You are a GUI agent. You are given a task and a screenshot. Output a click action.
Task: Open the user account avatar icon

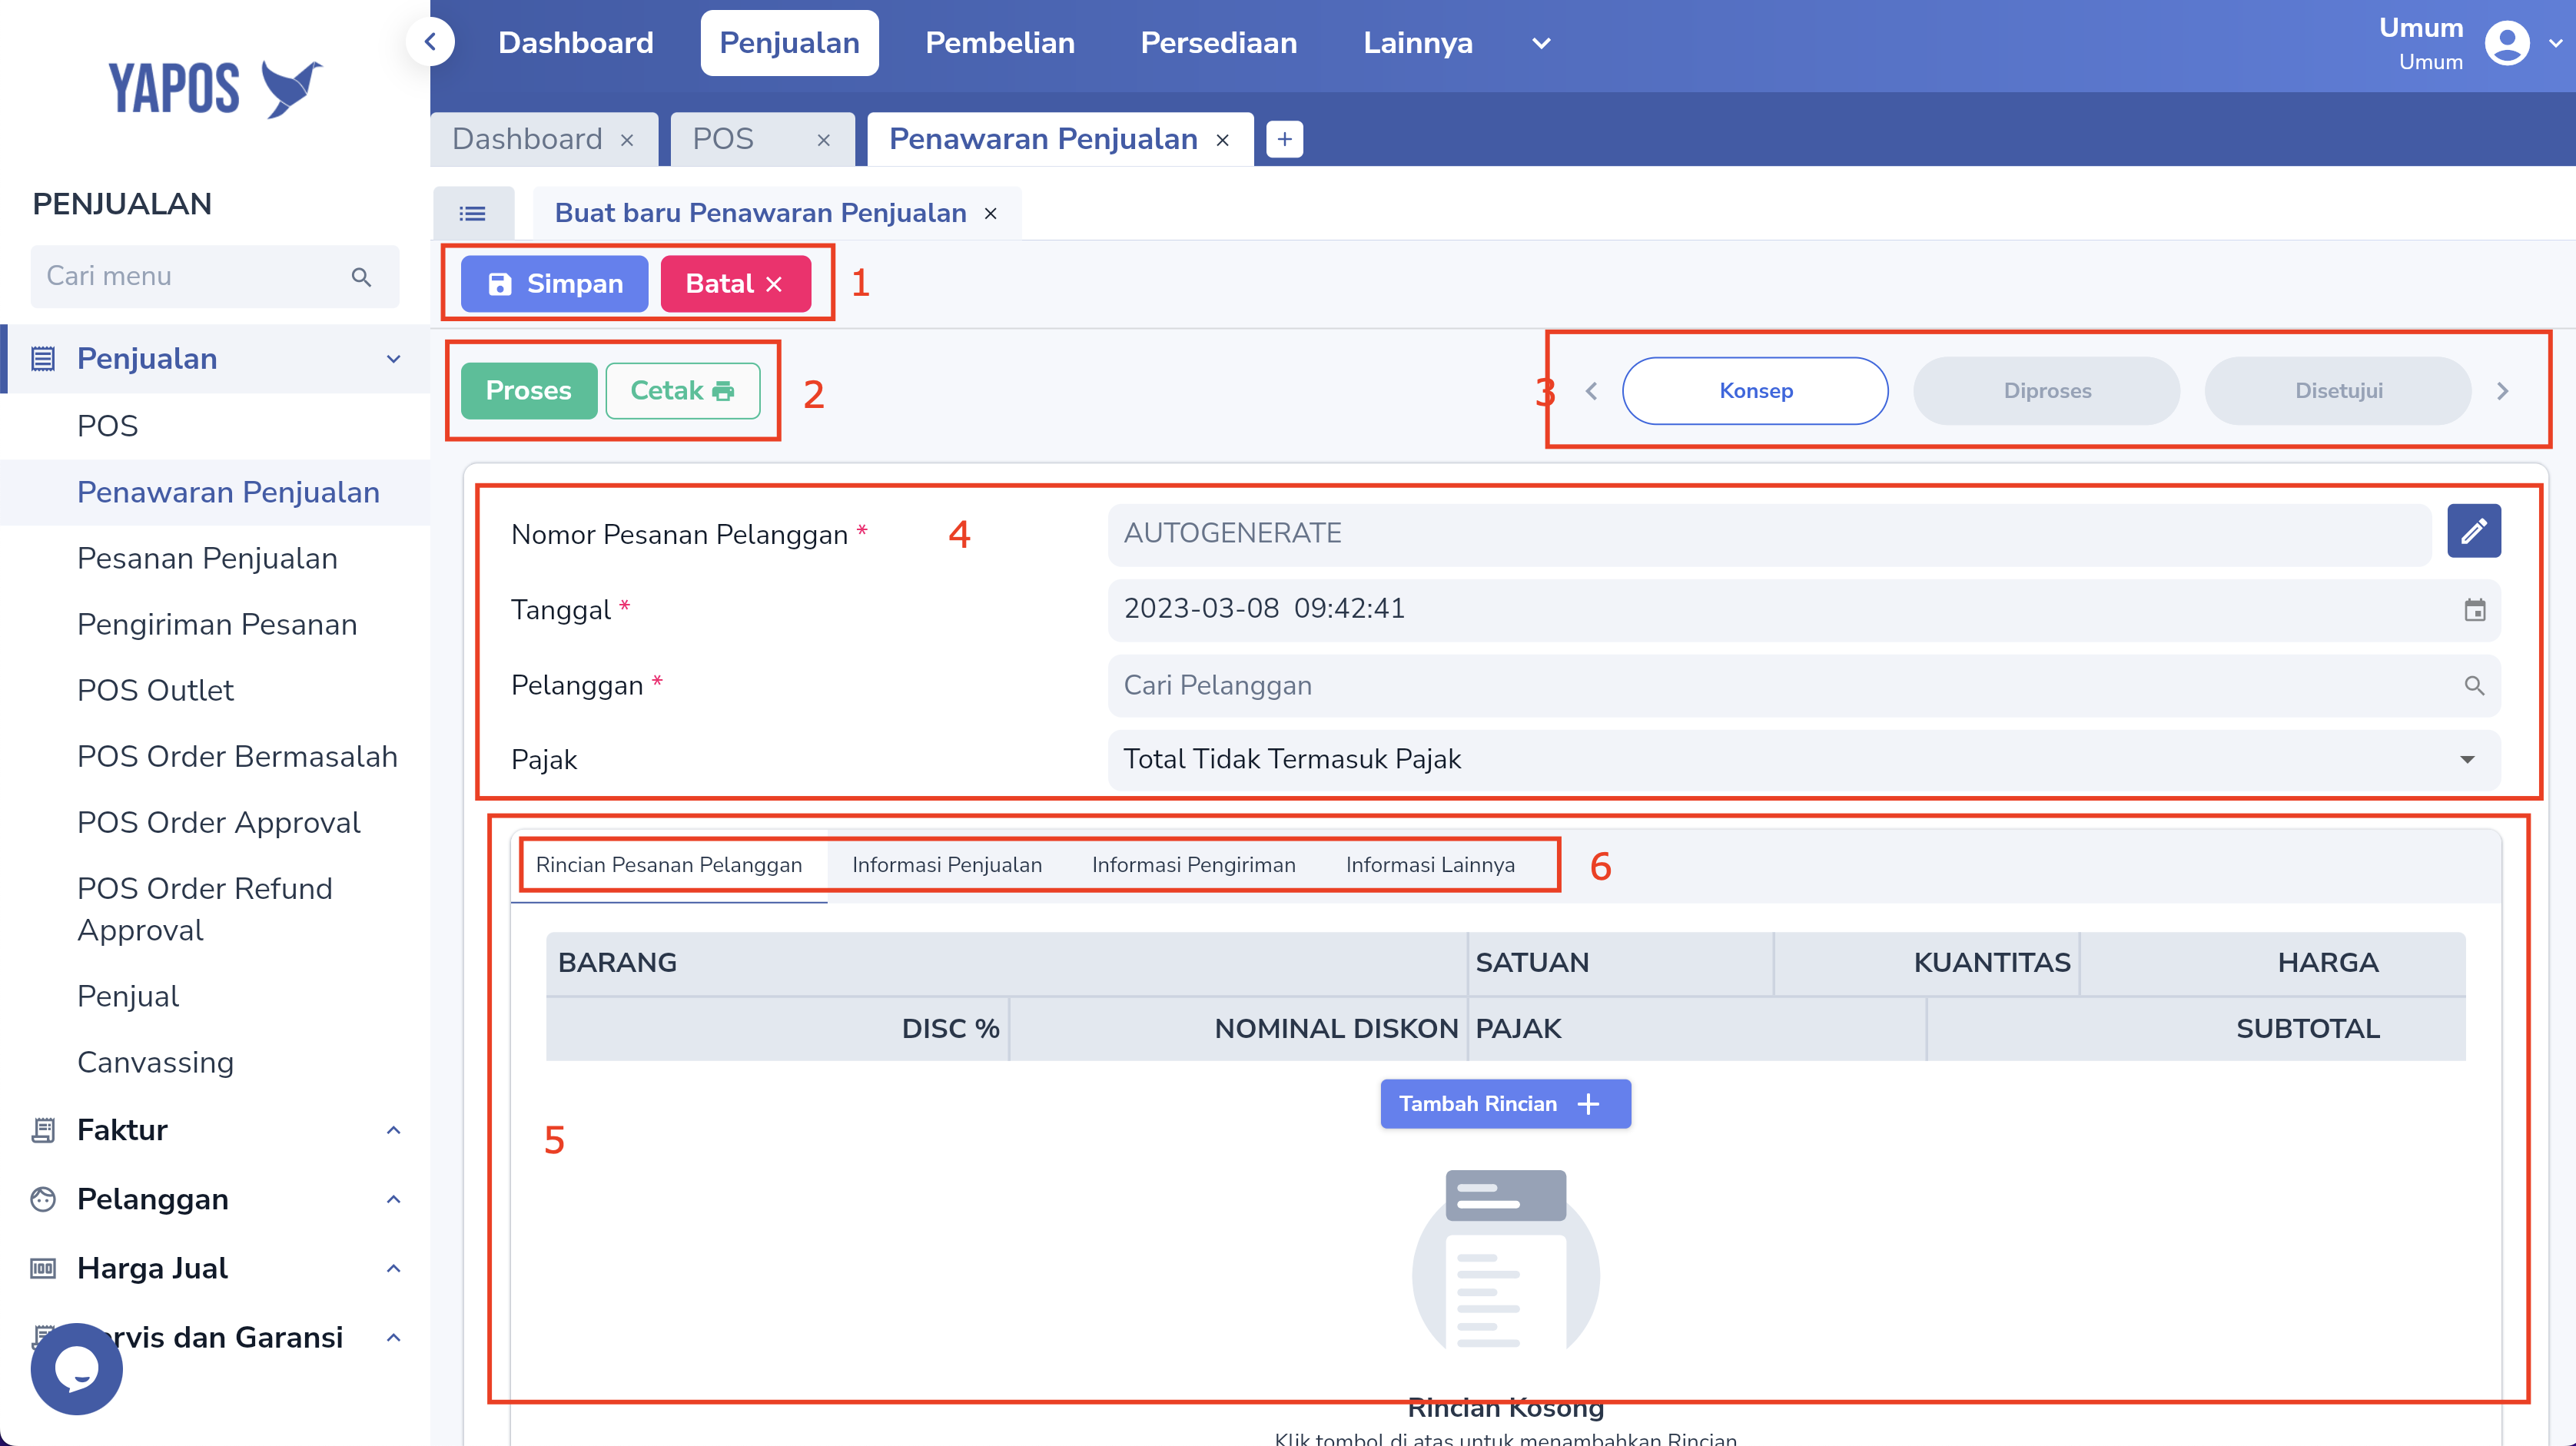tap(2506, 43)
